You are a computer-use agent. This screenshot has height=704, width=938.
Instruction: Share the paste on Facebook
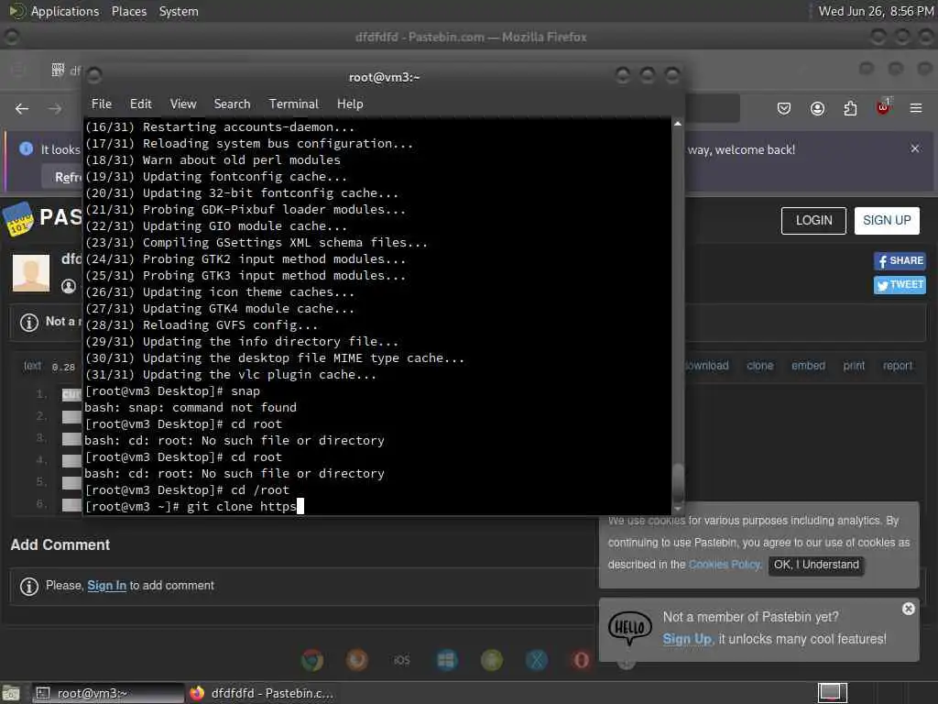(x=900, y=261)
